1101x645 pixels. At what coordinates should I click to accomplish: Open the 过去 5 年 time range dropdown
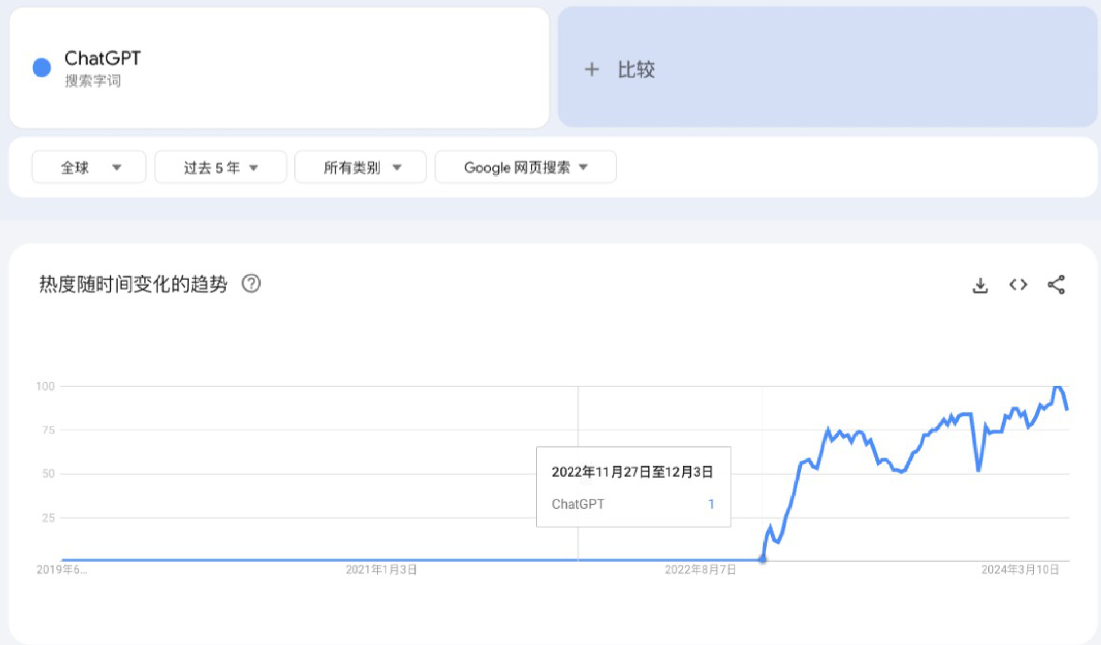coord(221,167)
